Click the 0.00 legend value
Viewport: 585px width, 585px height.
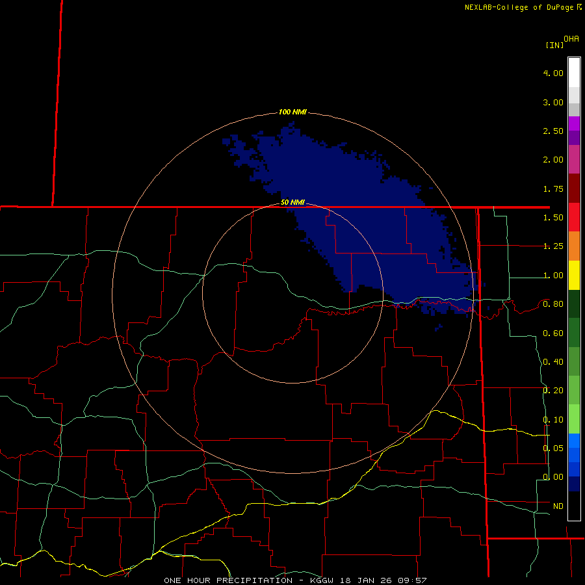553,477
